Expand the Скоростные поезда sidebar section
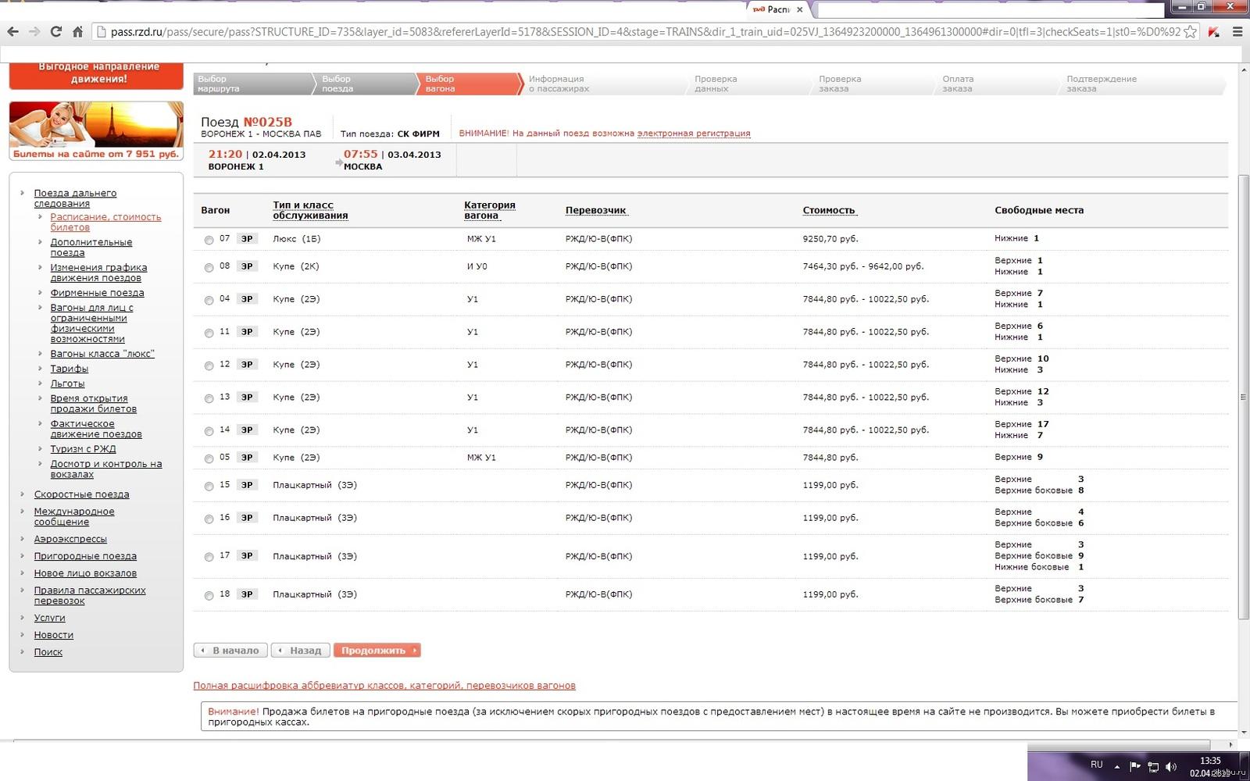Image resolution: width=1250 pixels, height=781 pixels. (81, 494)
